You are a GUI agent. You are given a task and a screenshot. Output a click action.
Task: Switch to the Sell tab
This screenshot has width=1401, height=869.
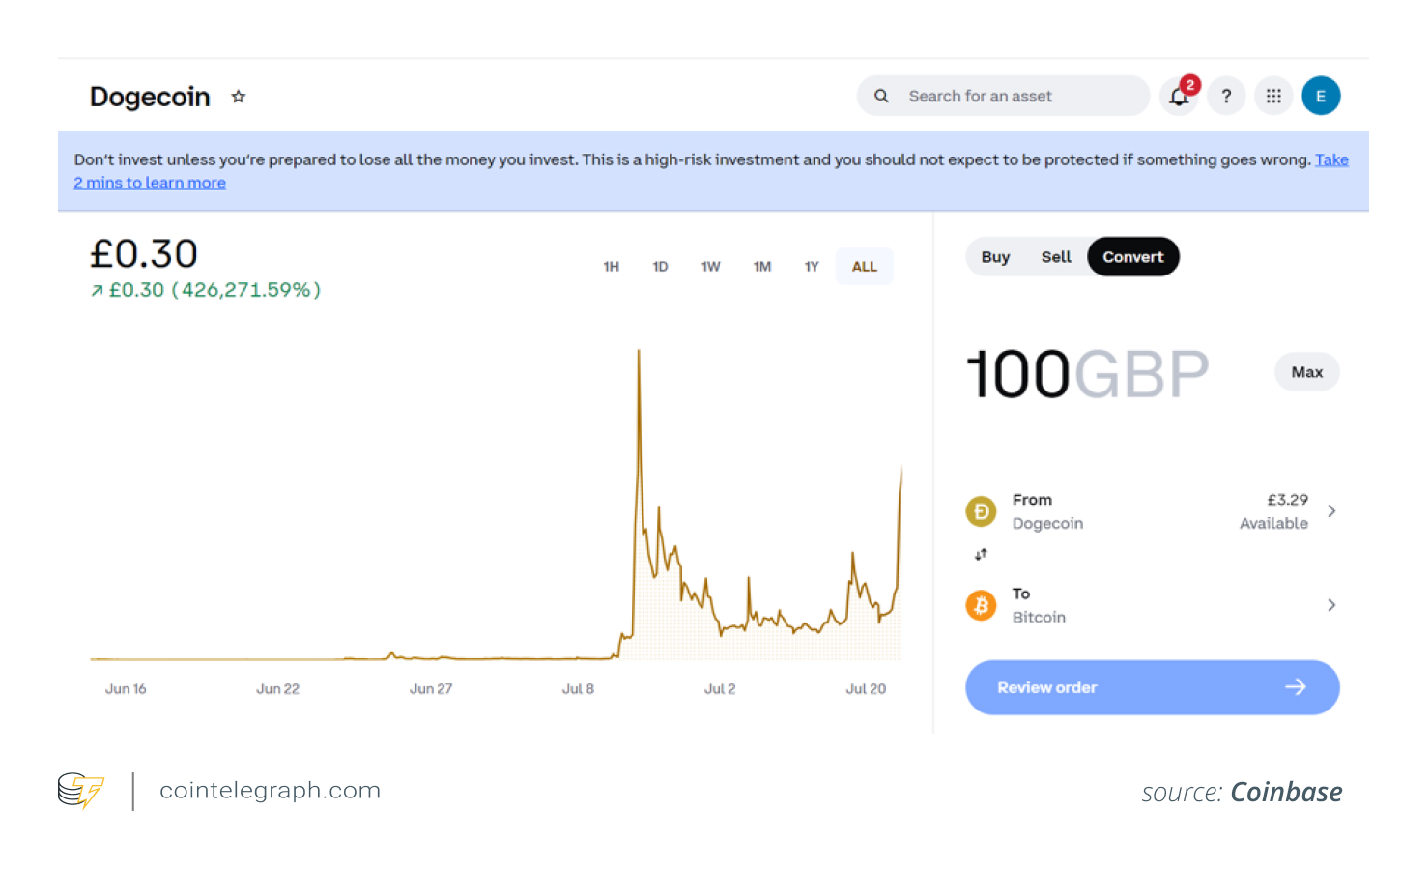[1056, 257]
